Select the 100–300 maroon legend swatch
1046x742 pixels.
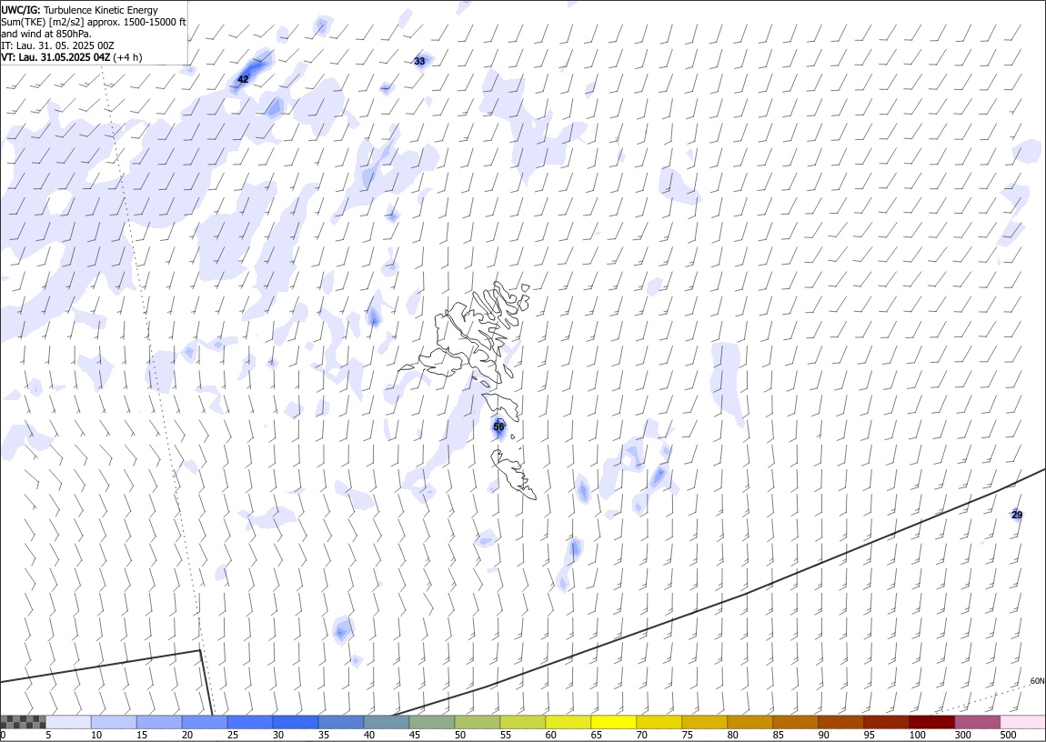click(x=930, y=722)
